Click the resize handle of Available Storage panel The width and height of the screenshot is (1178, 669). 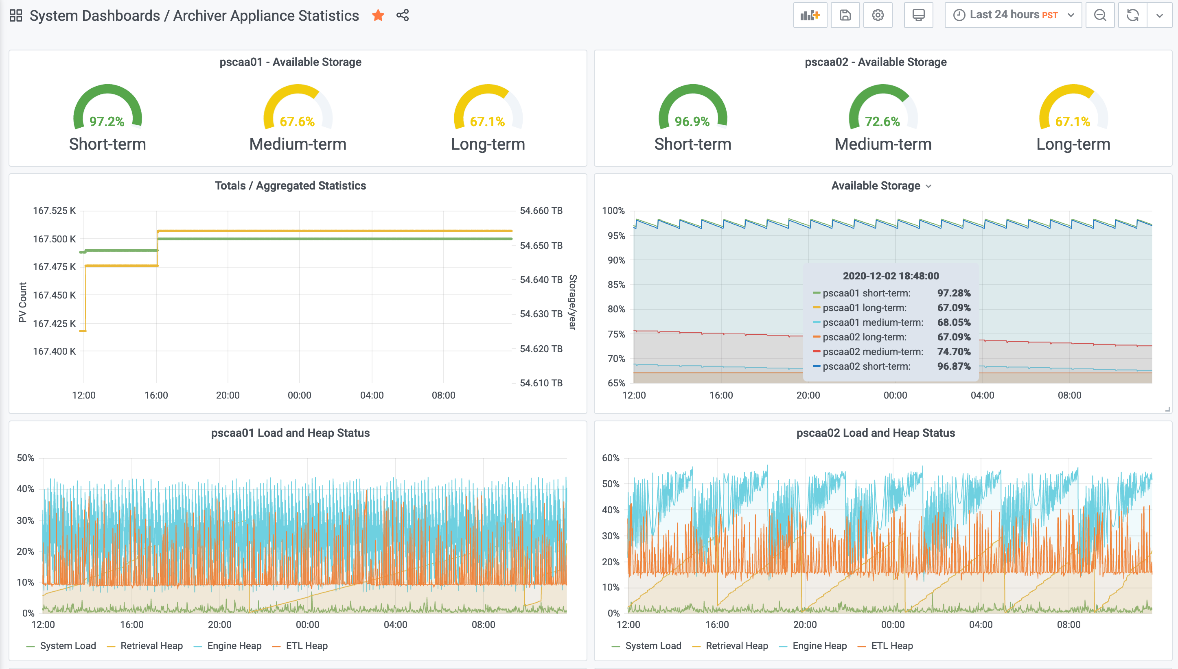1167,409
